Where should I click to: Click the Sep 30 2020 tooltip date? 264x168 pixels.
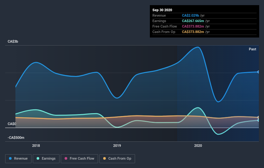(162, 10)
